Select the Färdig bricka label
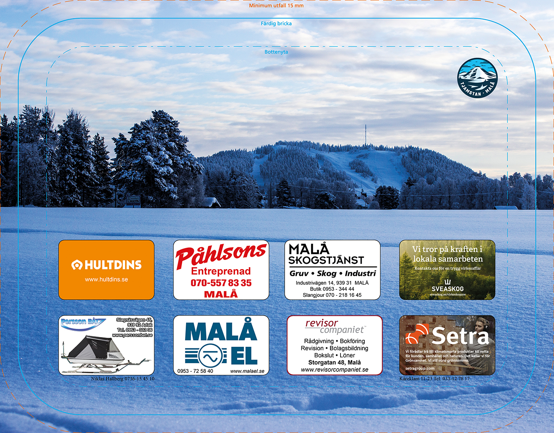This screenshot has height=433, width=554. (276, 23)
